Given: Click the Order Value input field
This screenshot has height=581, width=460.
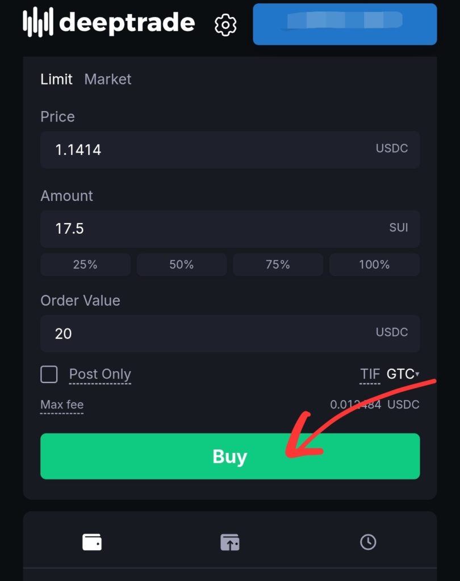Looking at the screenshot, I should [210, 333].
